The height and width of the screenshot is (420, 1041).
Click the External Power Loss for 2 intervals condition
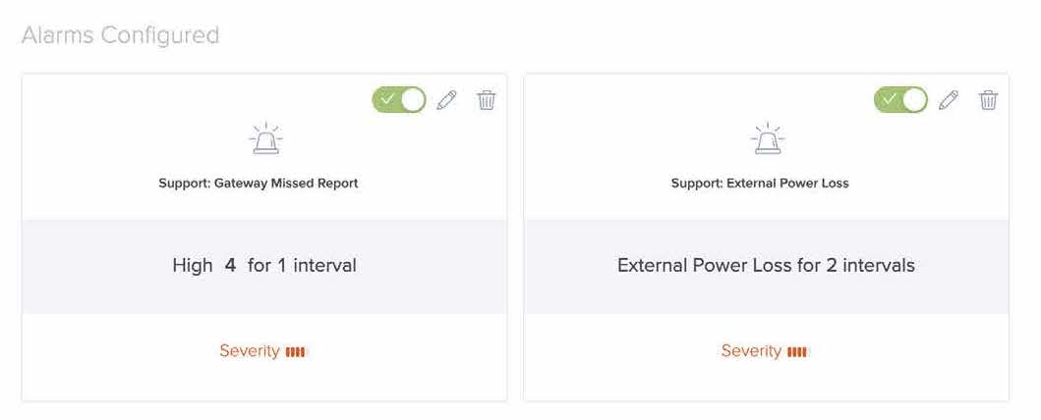766,266
